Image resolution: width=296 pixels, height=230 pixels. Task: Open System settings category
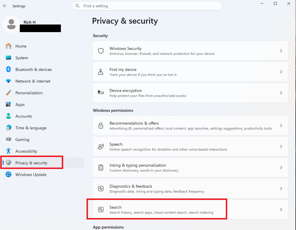pyautogui.click(x=22, y=58)
